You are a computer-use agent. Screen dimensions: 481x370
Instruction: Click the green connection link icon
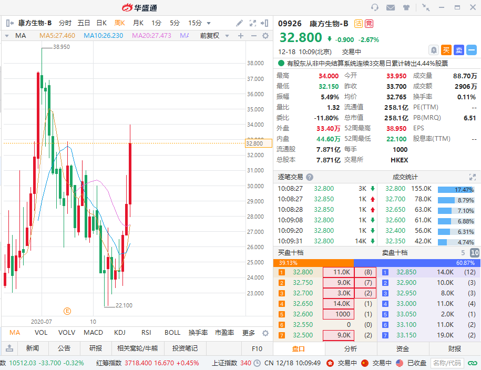[x=473, y=363]
